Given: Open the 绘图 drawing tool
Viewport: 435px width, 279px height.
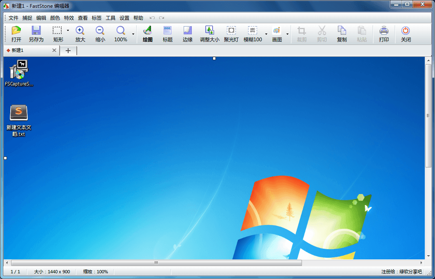Looking at the screenshot, I should pyautogui.click(x=148, y=31).
